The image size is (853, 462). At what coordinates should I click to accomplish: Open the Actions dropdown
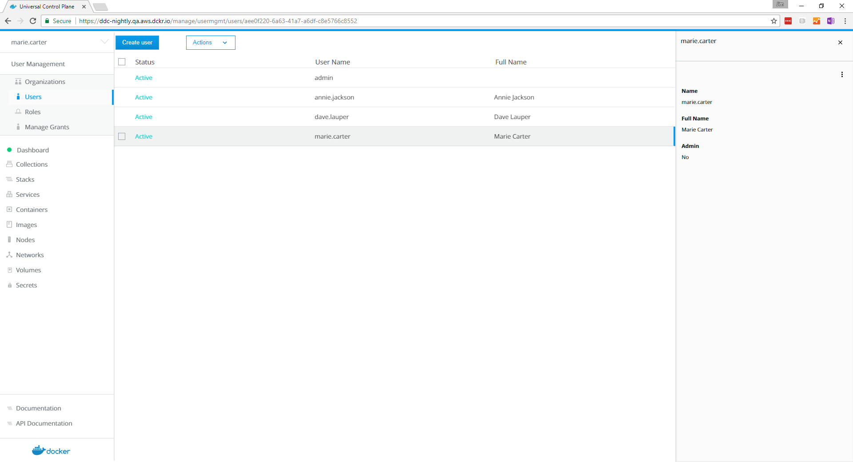[x=210, y=43]
